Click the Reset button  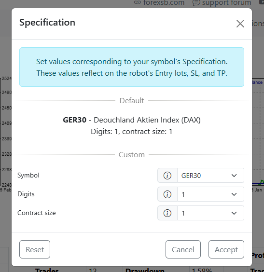(x=35, y=249)
